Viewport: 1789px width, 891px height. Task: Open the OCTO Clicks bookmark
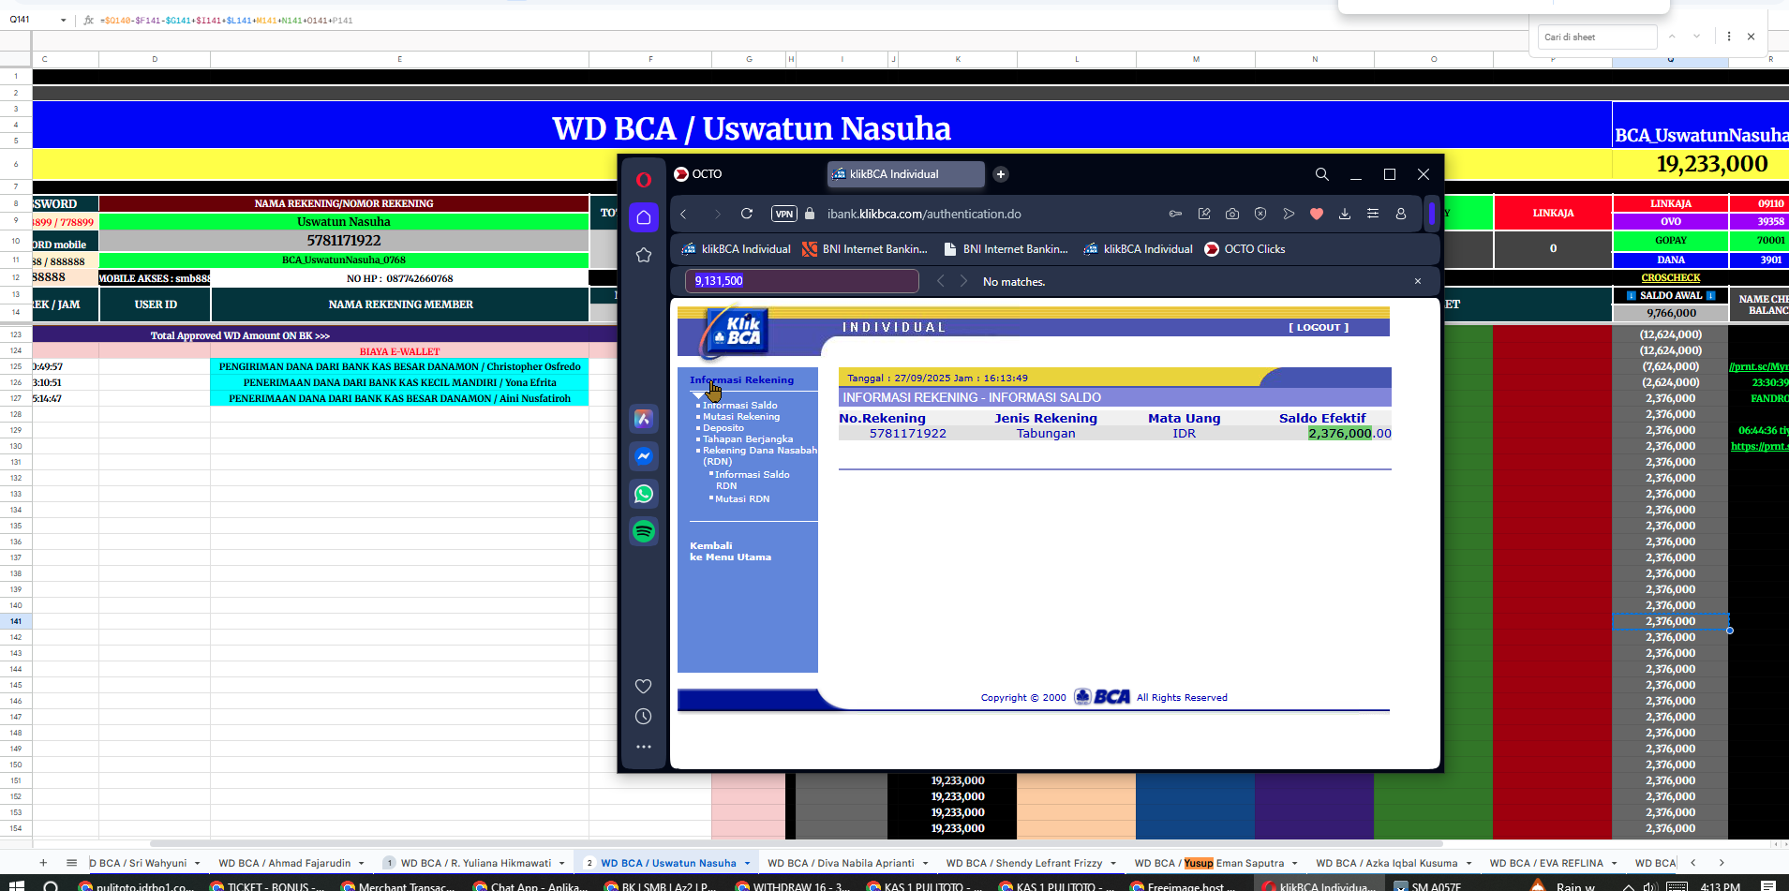(x=1245, y=249)
